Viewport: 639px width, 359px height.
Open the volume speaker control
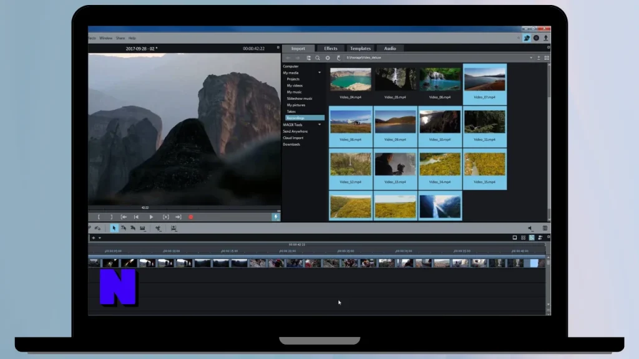[x=530, y=228]
